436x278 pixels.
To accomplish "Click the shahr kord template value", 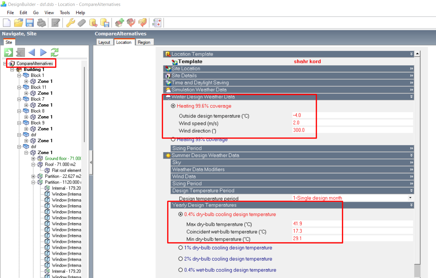I will pos(307,61).
